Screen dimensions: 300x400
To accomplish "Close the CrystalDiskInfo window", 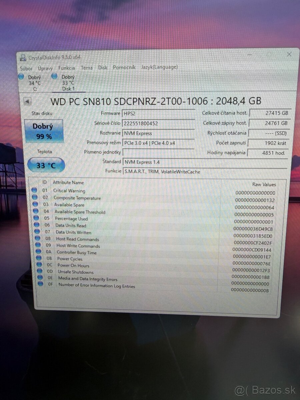I will pyautogui.click(x=289, y=54).
